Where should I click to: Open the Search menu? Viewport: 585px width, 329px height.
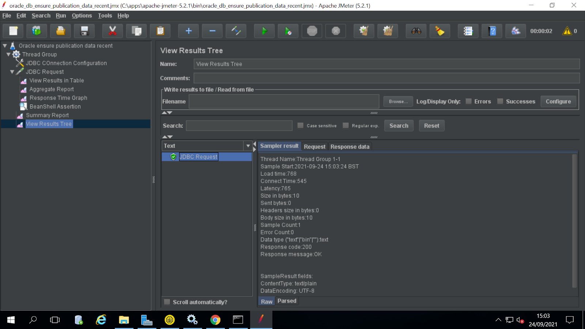click(x=41, y=16)
